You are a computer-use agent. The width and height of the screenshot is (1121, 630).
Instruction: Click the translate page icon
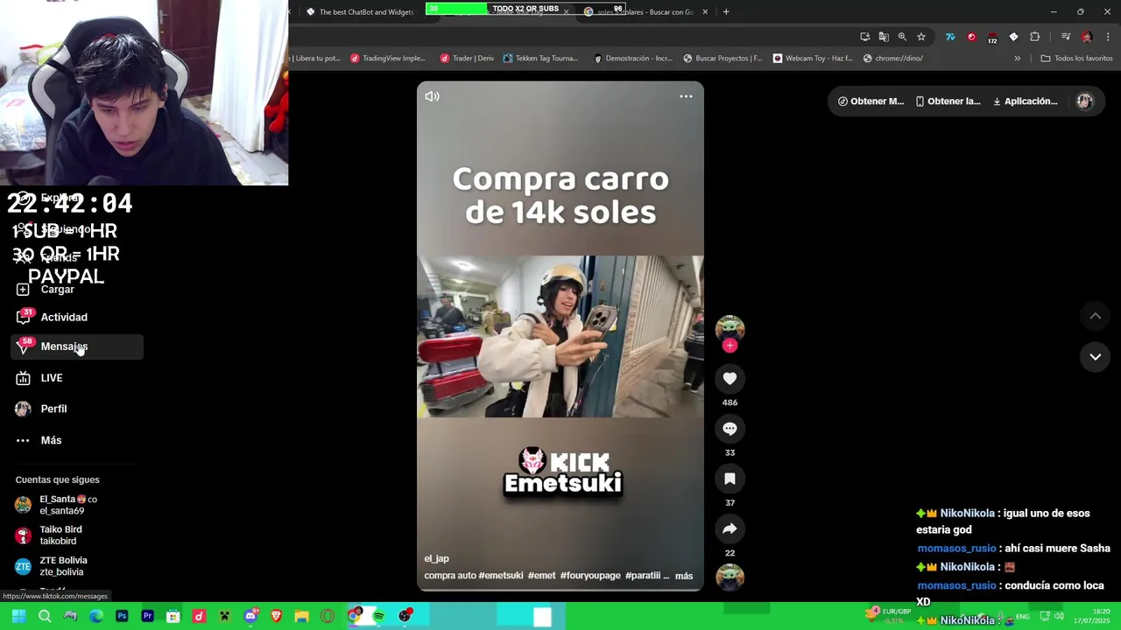[884, 37]
